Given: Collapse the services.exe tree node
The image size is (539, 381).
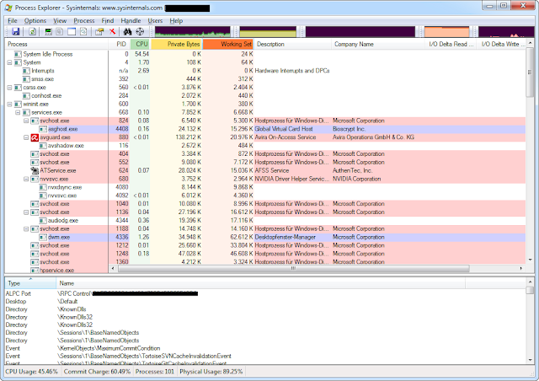Looking at the screenshot, I should pos(18,113).
